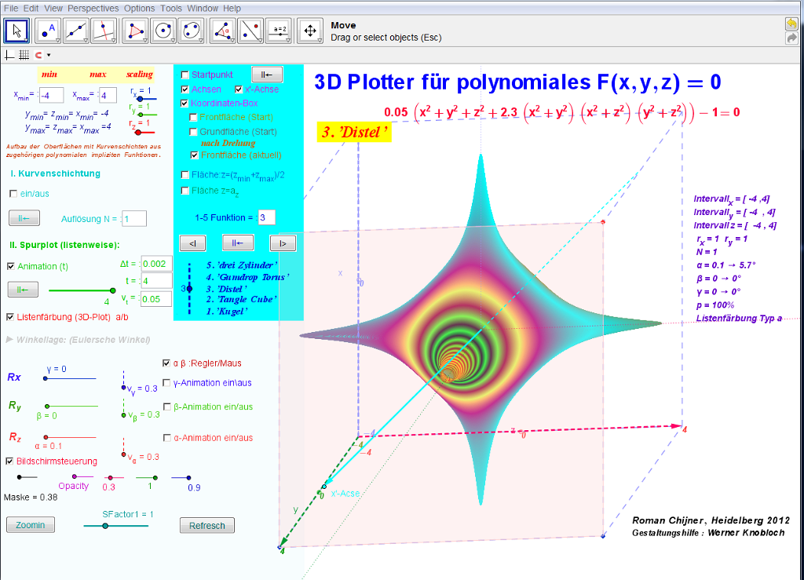Open the Slider tool dropdown arrow
Image resolution: width=804 pixels, height=580 pixels.
click(x=288, y=40)
